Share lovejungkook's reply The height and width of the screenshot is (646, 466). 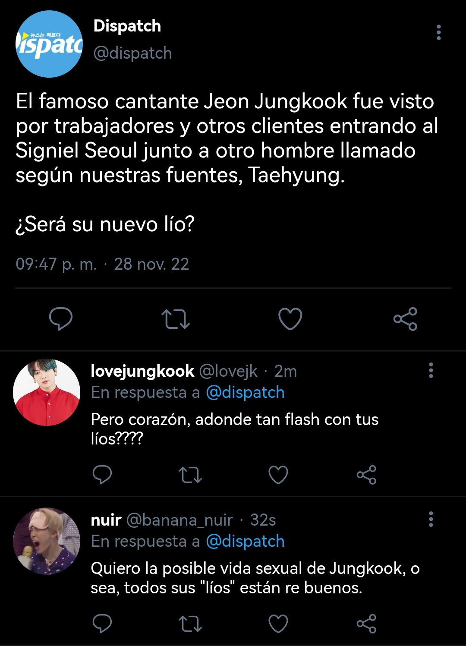(366, 475)
